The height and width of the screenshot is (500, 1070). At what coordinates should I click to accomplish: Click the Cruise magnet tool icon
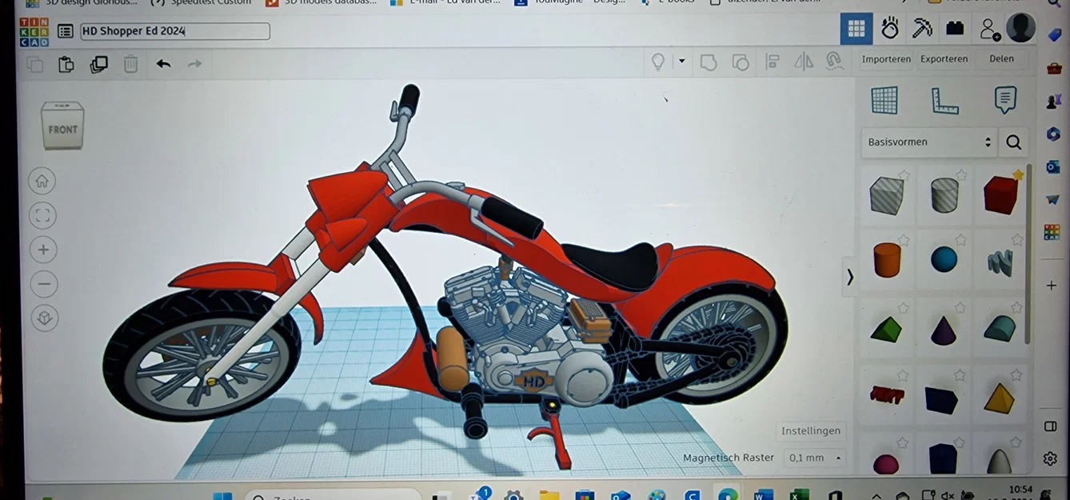pyautogui.click(x=834, y=62)
